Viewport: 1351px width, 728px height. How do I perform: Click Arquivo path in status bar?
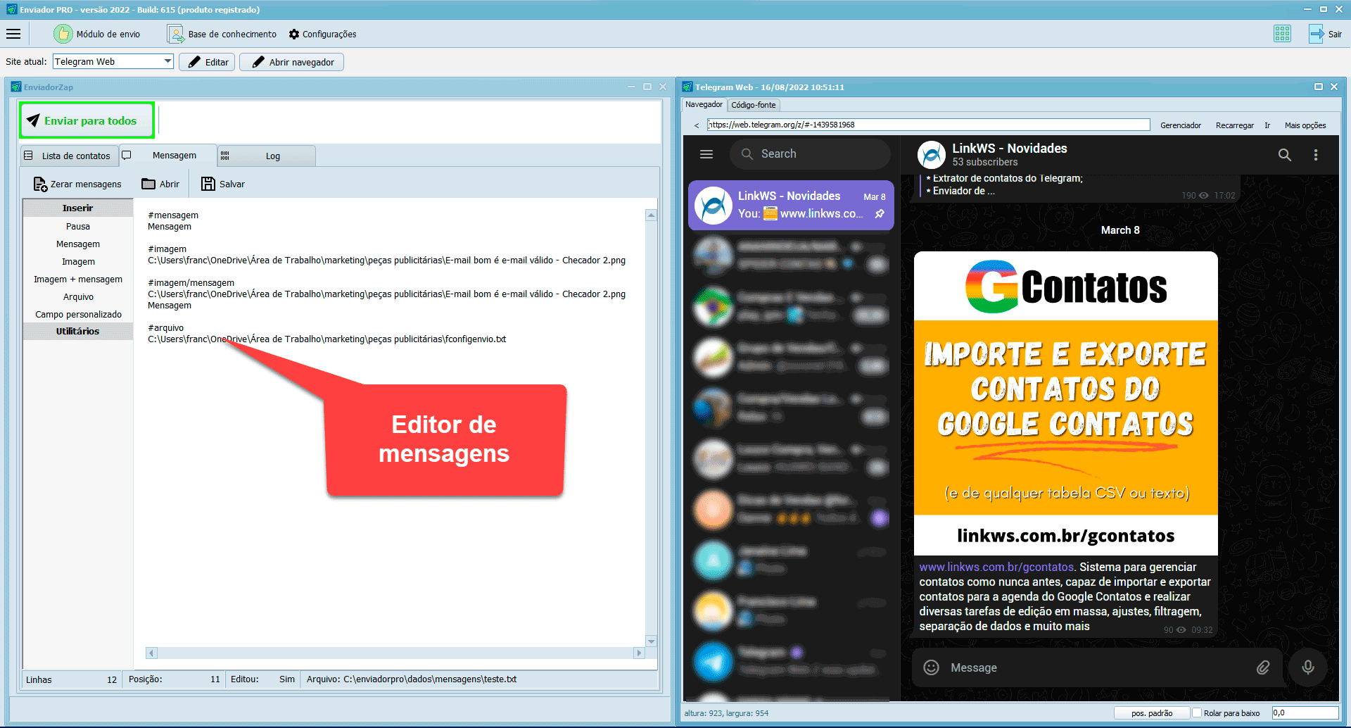[411, 679]
